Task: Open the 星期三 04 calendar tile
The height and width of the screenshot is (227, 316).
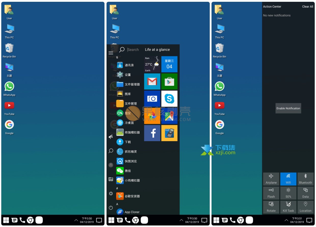Action: [169, 64]
